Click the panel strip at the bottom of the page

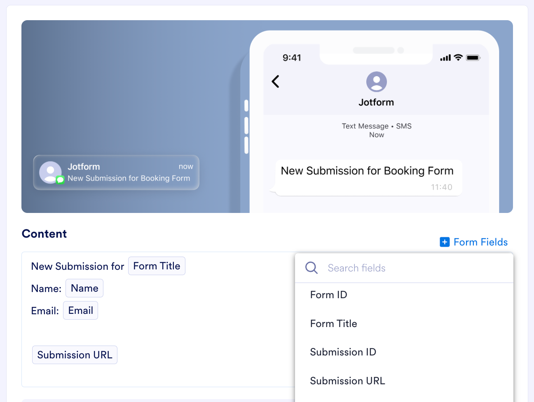point(157,400)
